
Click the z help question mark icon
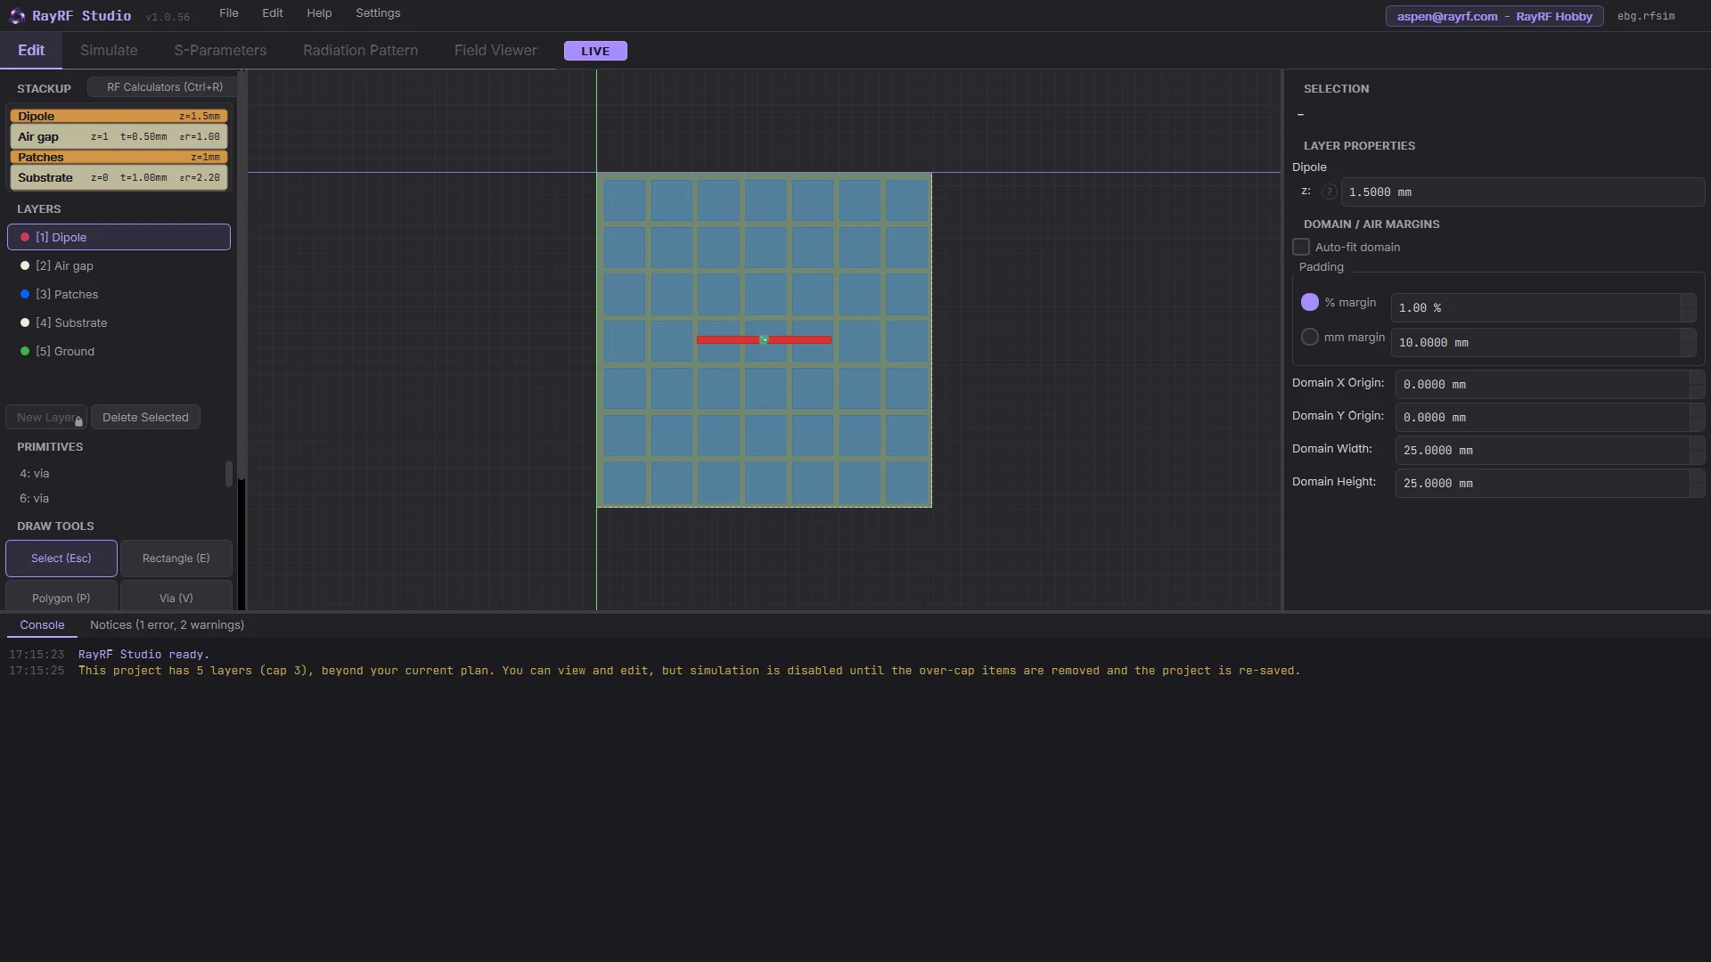pos(1329,192)
